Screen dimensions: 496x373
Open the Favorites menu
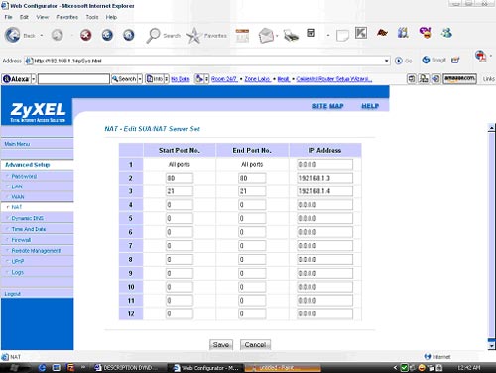[67, 17]
